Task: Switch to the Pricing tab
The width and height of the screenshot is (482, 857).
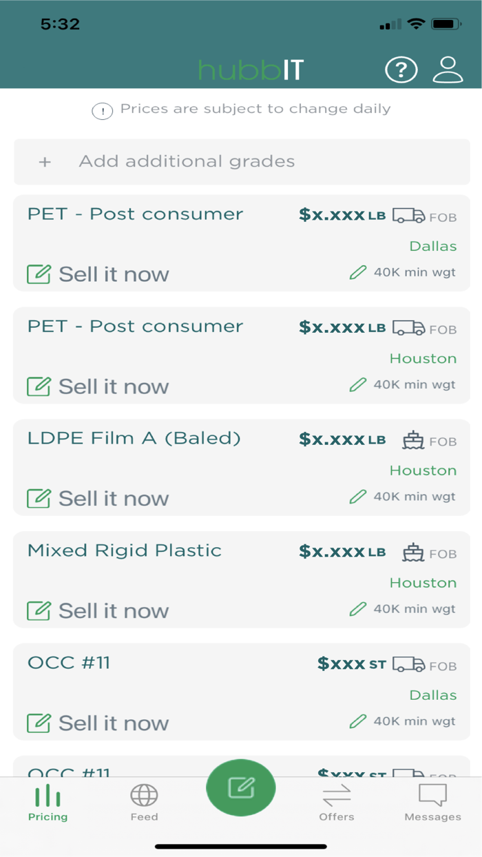Action: [x=48, y=803]
